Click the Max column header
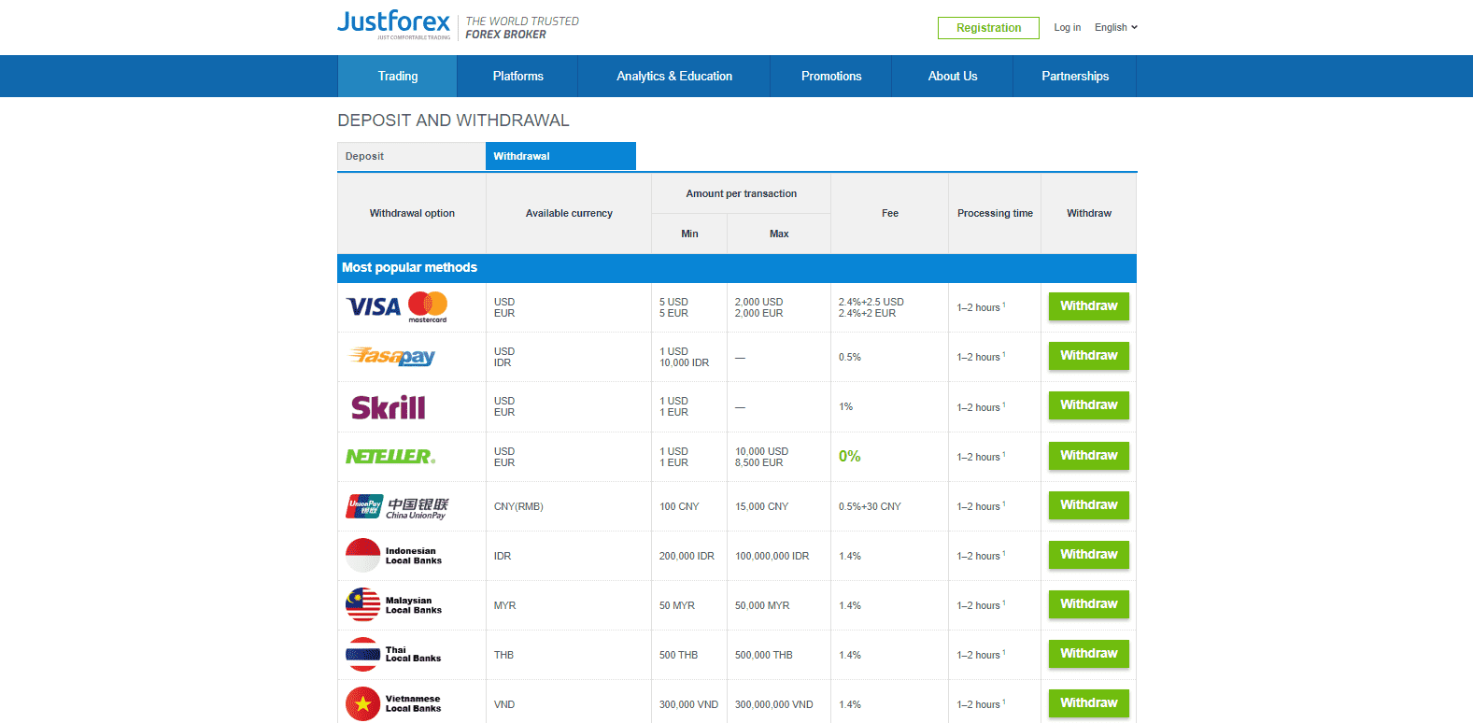This screenshot has width=1473, height=723. pyautogui.click(x=779, y=234)
